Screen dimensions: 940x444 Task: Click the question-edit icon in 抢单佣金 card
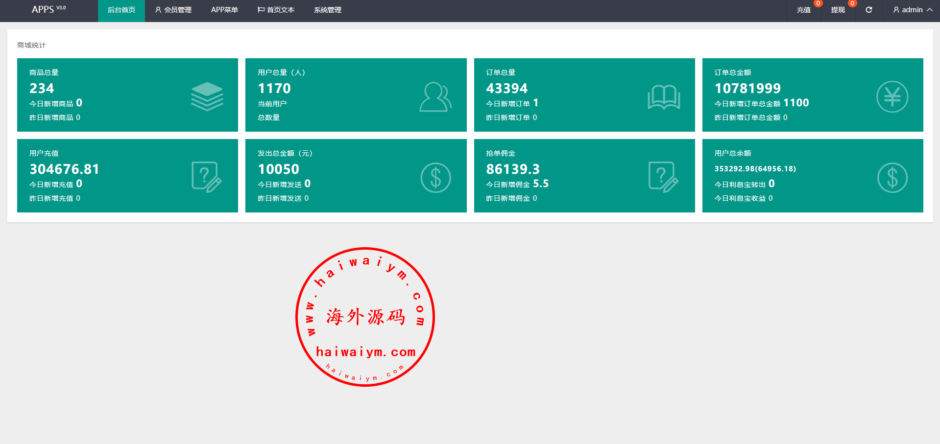click(x=663, y=177)
